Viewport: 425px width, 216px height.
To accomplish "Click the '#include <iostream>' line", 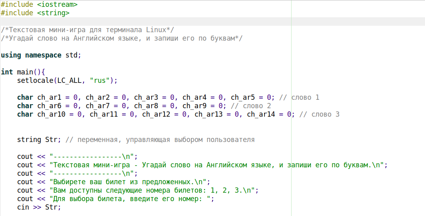I will 39,4.
